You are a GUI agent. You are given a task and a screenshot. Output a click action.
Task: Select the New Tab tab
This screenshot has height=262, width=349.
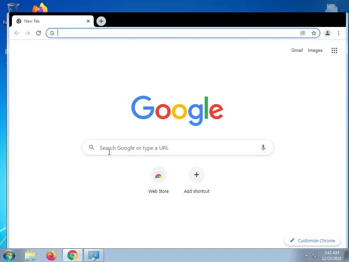(52, 21)
